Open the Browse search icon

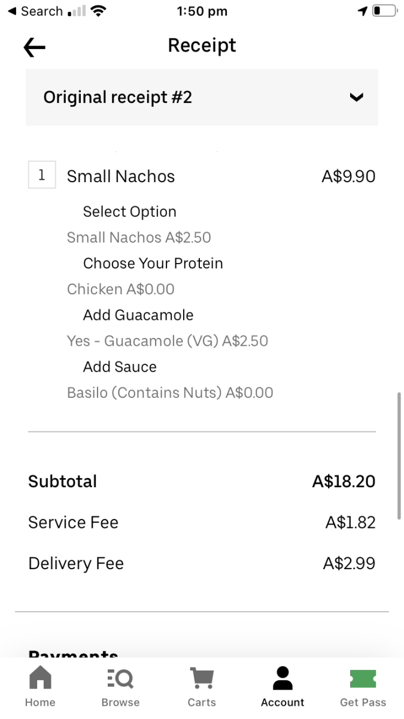[120, 678]
